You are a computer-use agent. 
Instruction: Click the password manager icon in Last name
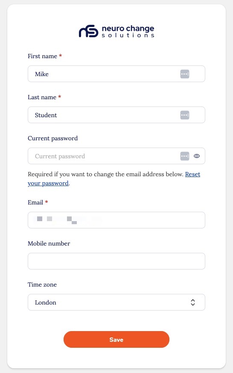(x=185, y=115)
